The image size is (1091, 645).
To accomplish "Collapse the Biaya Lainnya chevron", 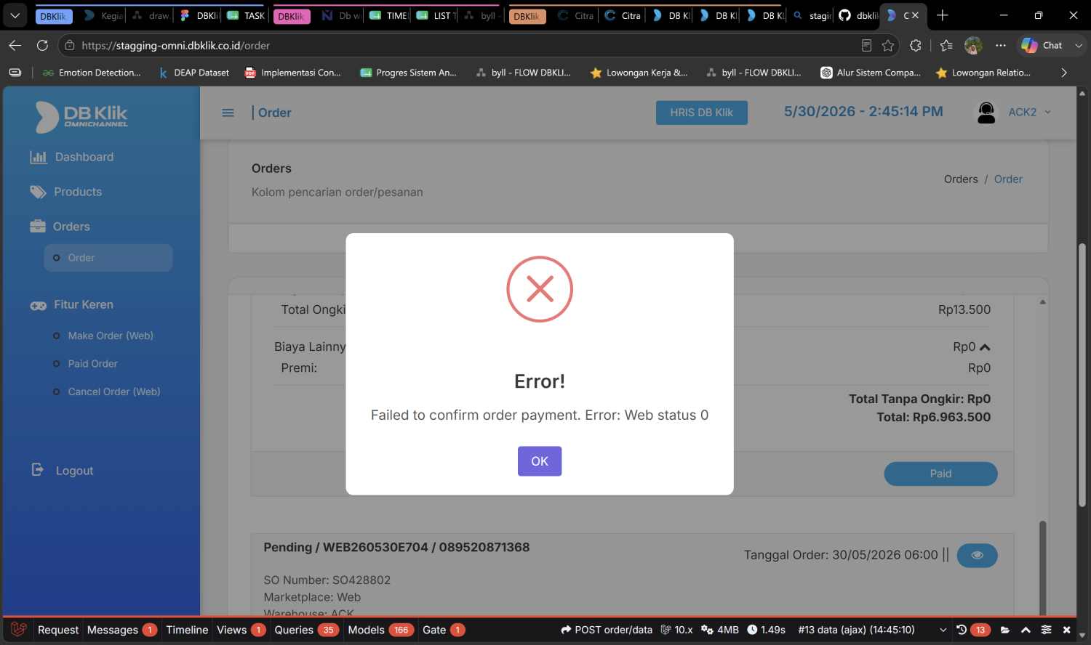I will (985, 347).
